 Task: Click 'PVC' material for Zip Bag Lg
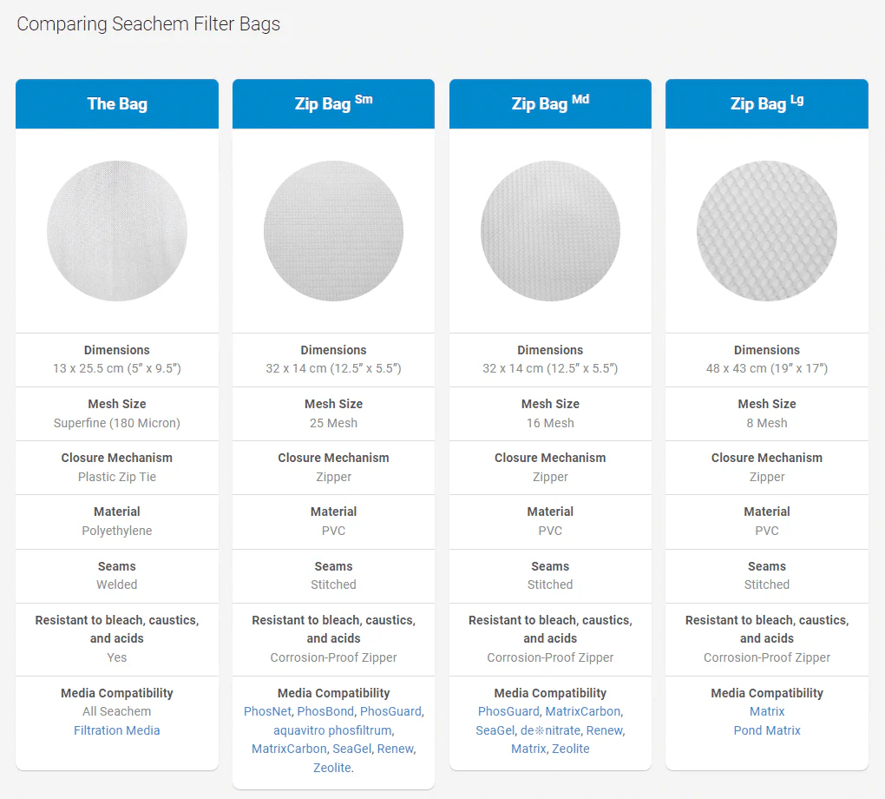pyautogui.click(x=766, y=531)
